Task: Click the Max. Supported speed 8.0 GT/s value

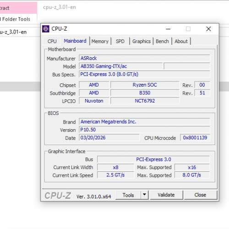Action: coord(192,175)
